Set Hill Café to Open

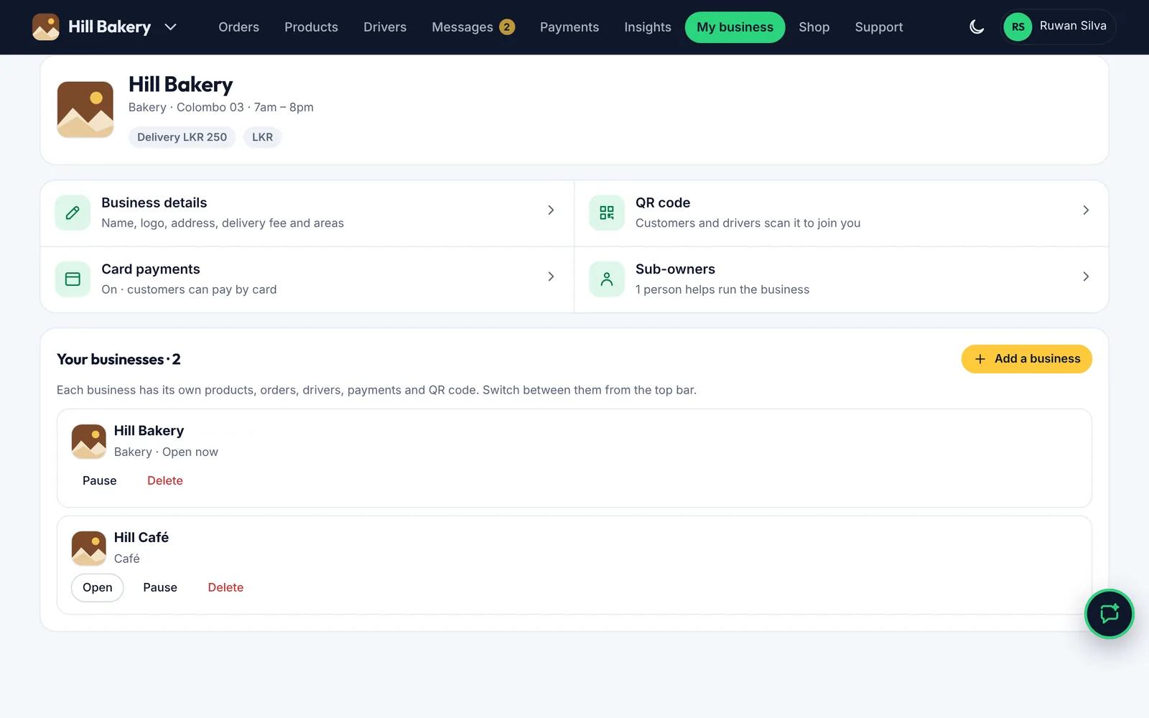[98, 588]
